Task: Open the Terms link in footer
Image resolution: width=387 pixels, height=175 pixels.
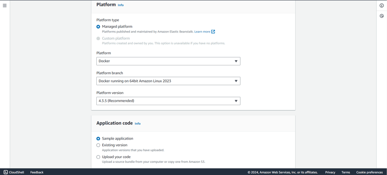Action: (x=345, y=172)
